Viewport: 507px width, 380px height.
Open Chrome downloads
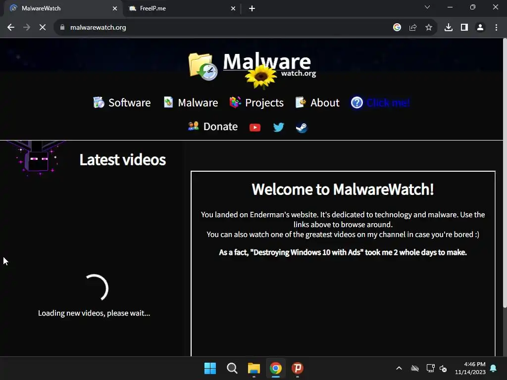click(449, 28)
